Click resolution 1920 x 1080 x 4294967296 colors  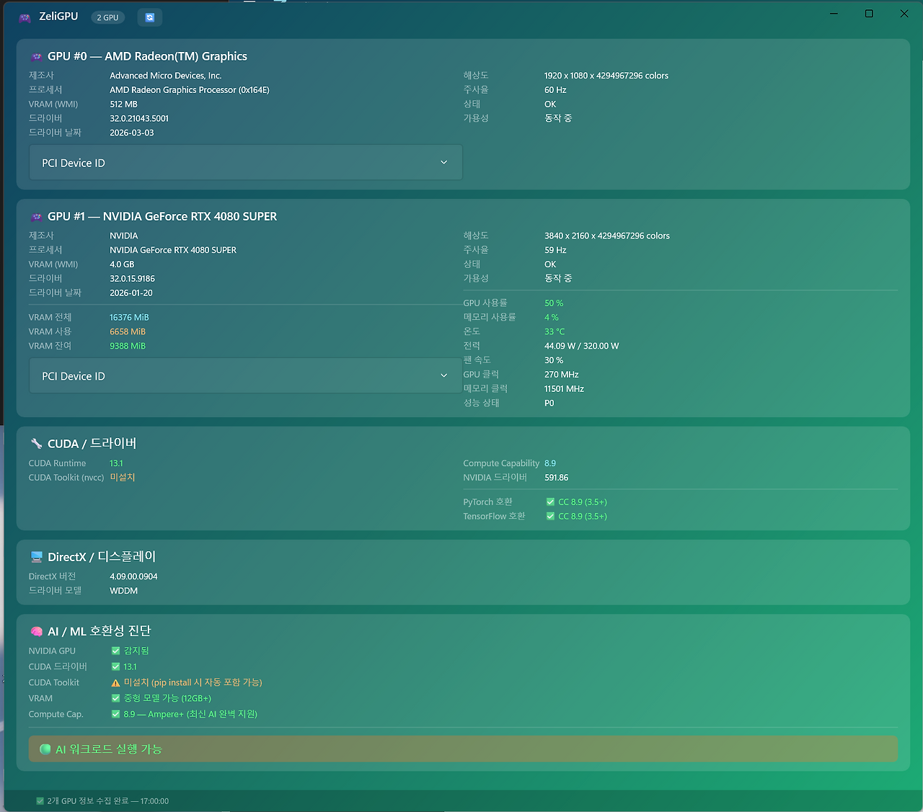tap(606, 76)
